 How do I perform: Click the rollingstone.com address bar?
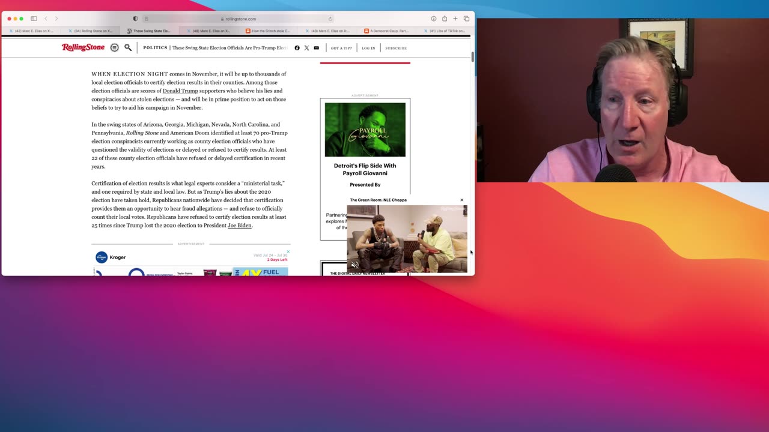pyautogui.click(x=239, y=19)
